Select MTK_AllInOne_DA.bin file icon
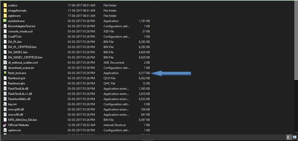 click(5, 120)
